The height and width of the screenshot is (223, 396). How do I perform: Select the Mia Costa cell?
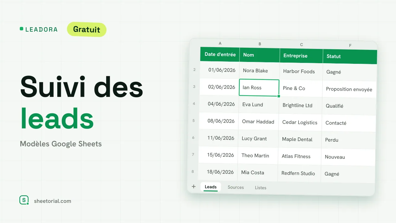coord(258,173)
